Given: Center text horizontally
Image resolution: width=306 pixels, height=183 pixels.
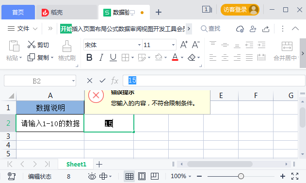Looking at the screenshot, I should (x=225, y=58).
